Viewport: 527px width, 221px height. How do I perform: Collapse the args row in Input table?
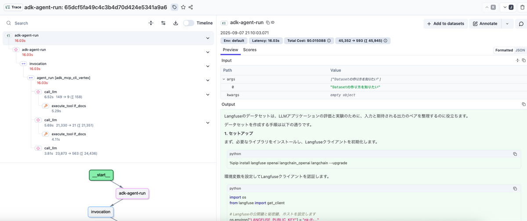[224, 79]
